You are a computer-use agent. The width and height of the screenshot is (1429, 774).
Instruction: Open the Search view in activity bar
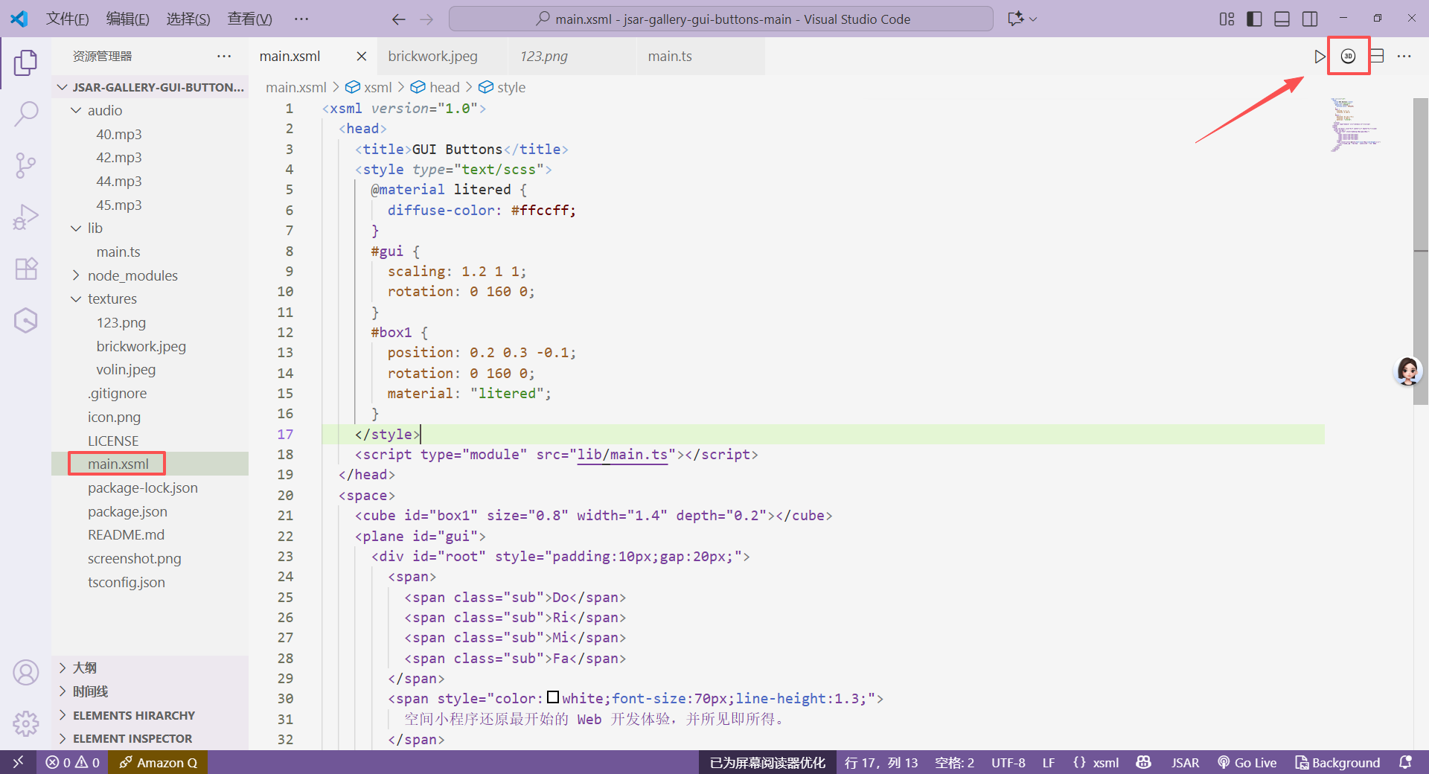coord(25,114)
